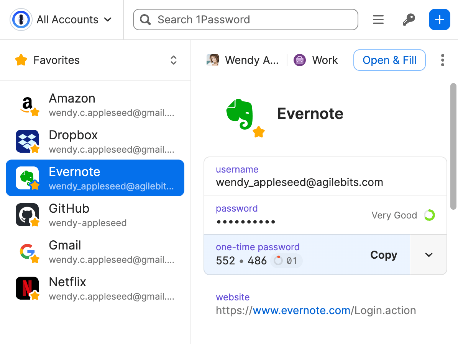This screenshot has height=344, width=458.
Task: Select the Amazon login item
Action: [95, 105]
